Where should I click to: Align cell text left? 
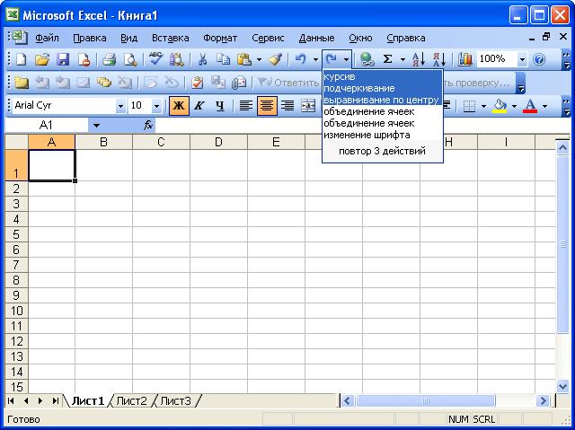pyautogui.click(x=245, y=106)
